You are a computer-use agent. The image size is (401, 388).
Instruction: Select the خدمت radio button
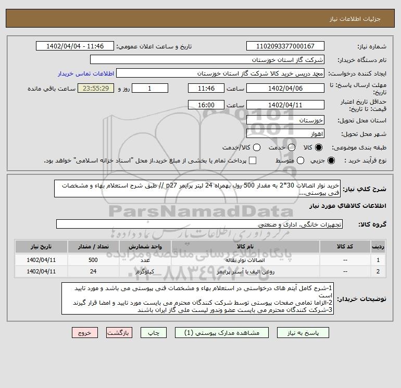coord(292,147)
